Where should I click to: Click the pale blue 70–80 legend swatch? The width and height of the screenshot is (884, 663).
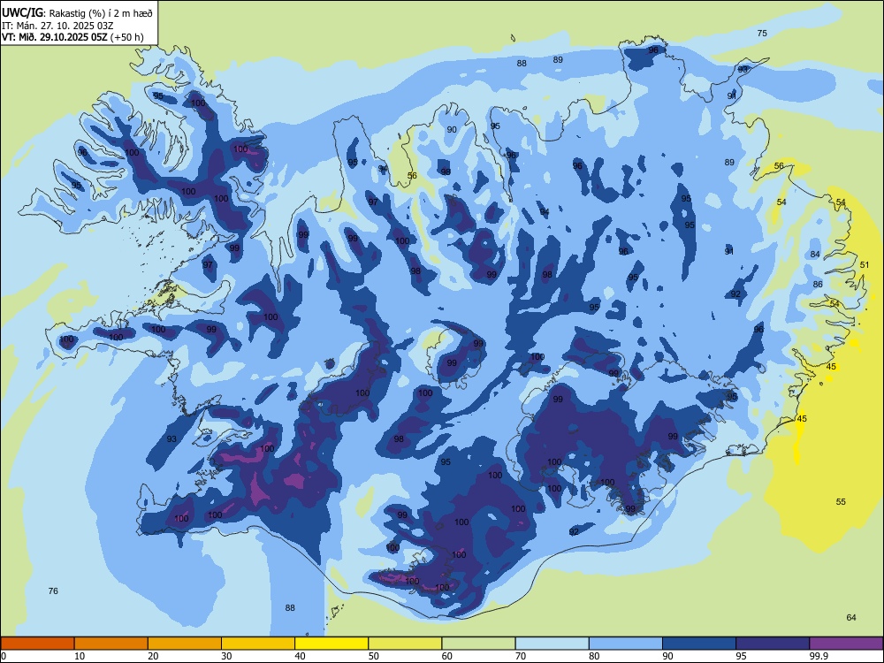552,644
